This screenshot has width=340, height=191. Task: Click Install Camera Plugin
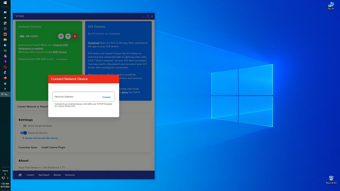53,148
